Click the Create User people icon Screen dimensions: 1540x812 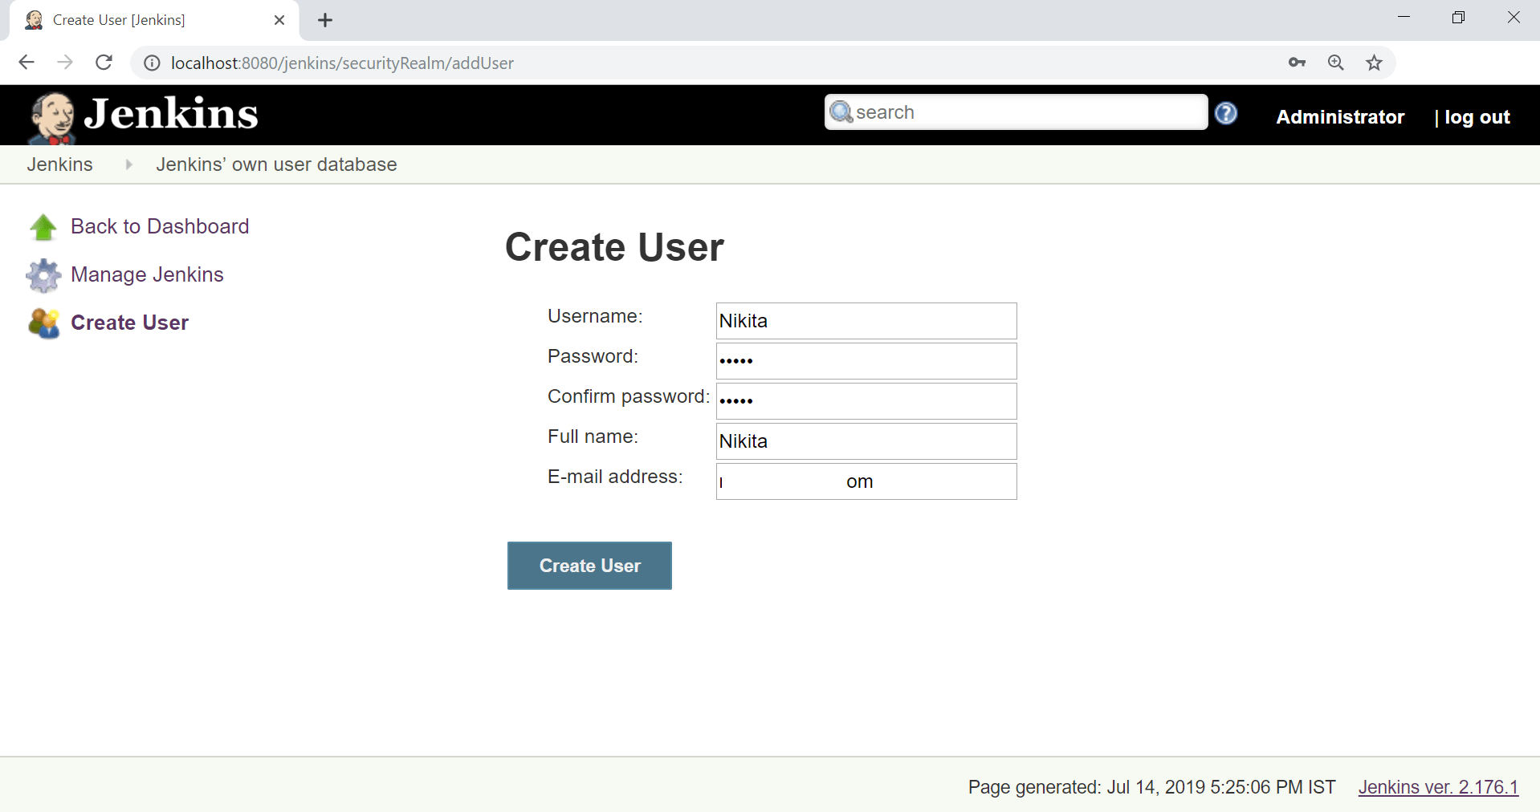(x=43, y=323)
